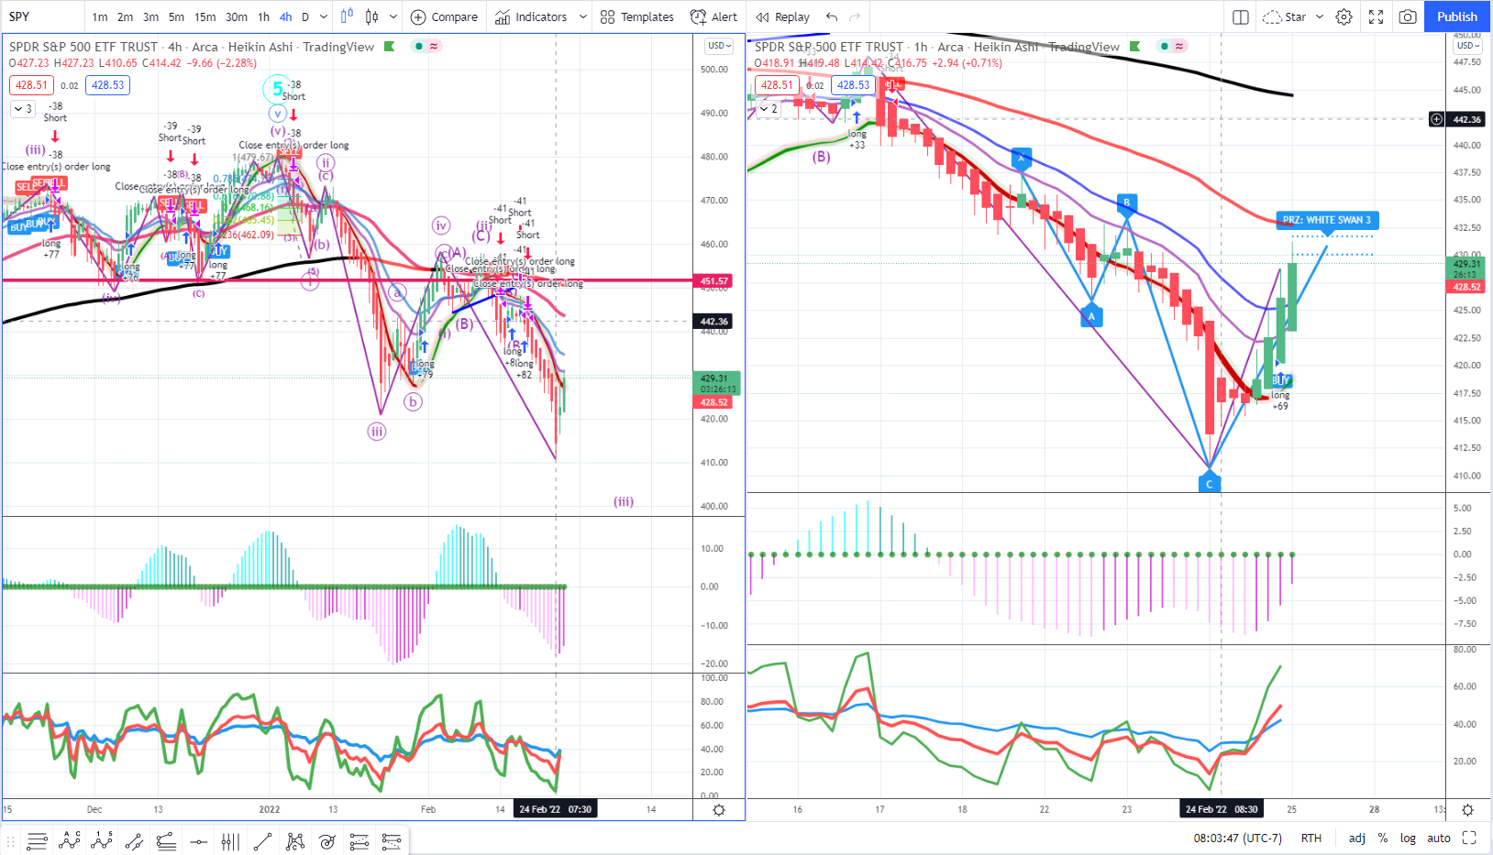Open the 08:03:47 (UTC-7) timezone menu
This screenshot has height=855, width=1493.
1238,838
